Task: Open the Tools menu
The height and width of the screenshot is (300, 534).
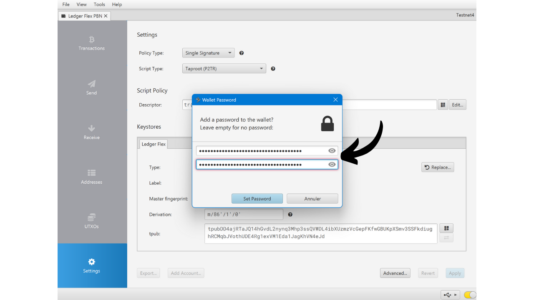Action: pos(99,4)
